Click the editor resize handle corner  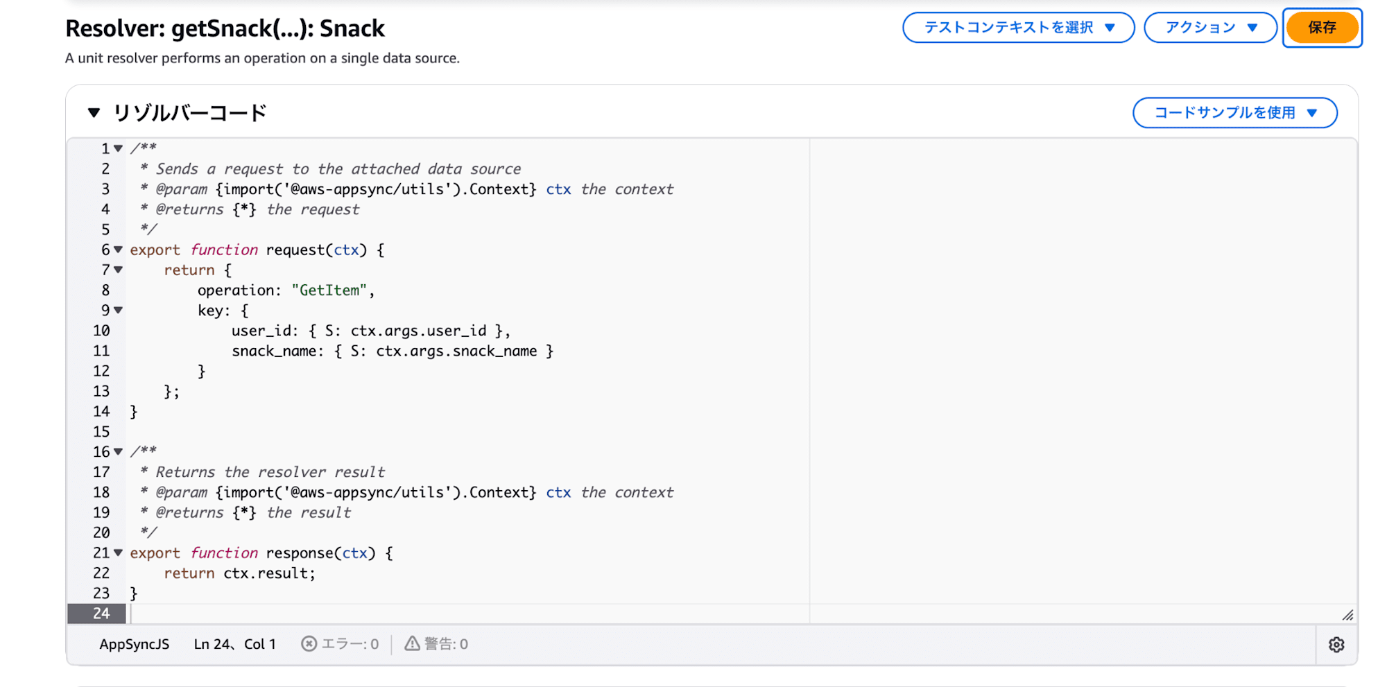click(x=1347, y=615)
